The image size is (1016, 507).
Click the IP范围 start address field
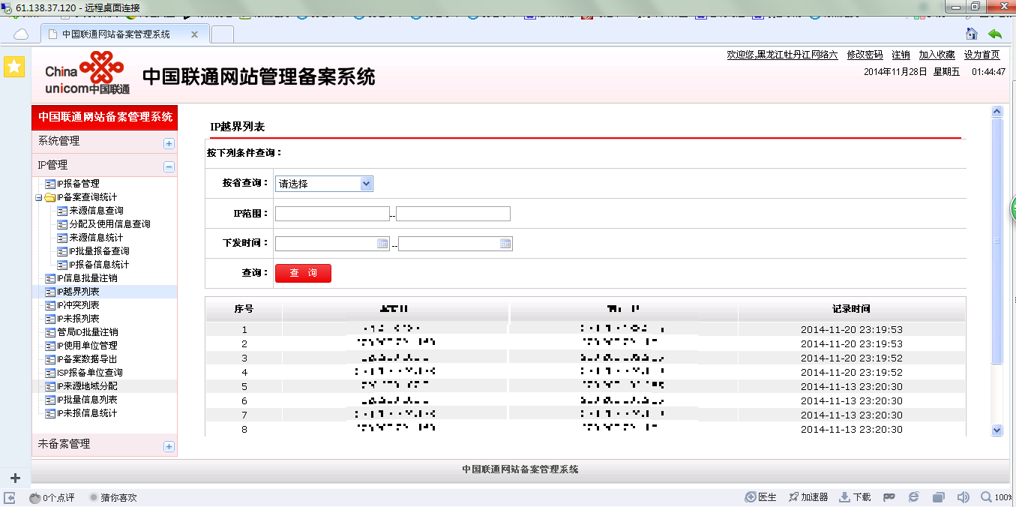coord(332,214)
